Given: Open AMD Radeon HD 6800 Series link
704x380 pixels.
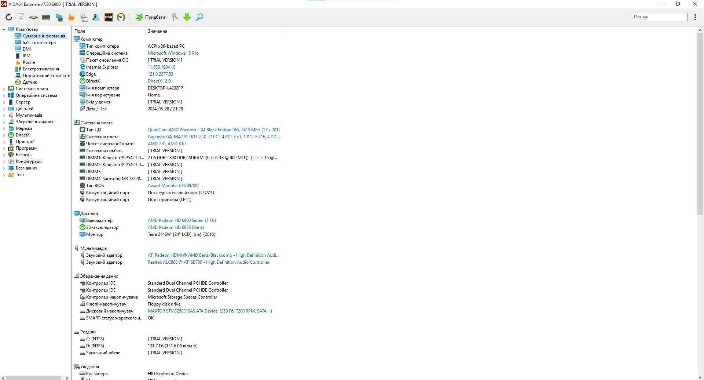Looking at the screenshot, I should [x=181, y=220].
